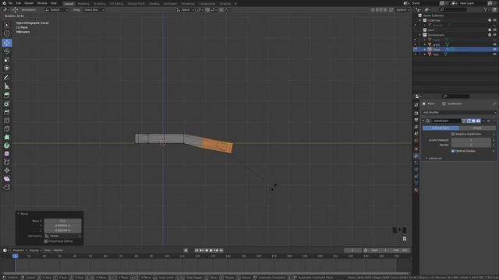Open the Add Modifier dropdown
The image size is (499, 280).
[x=459, y=112]
